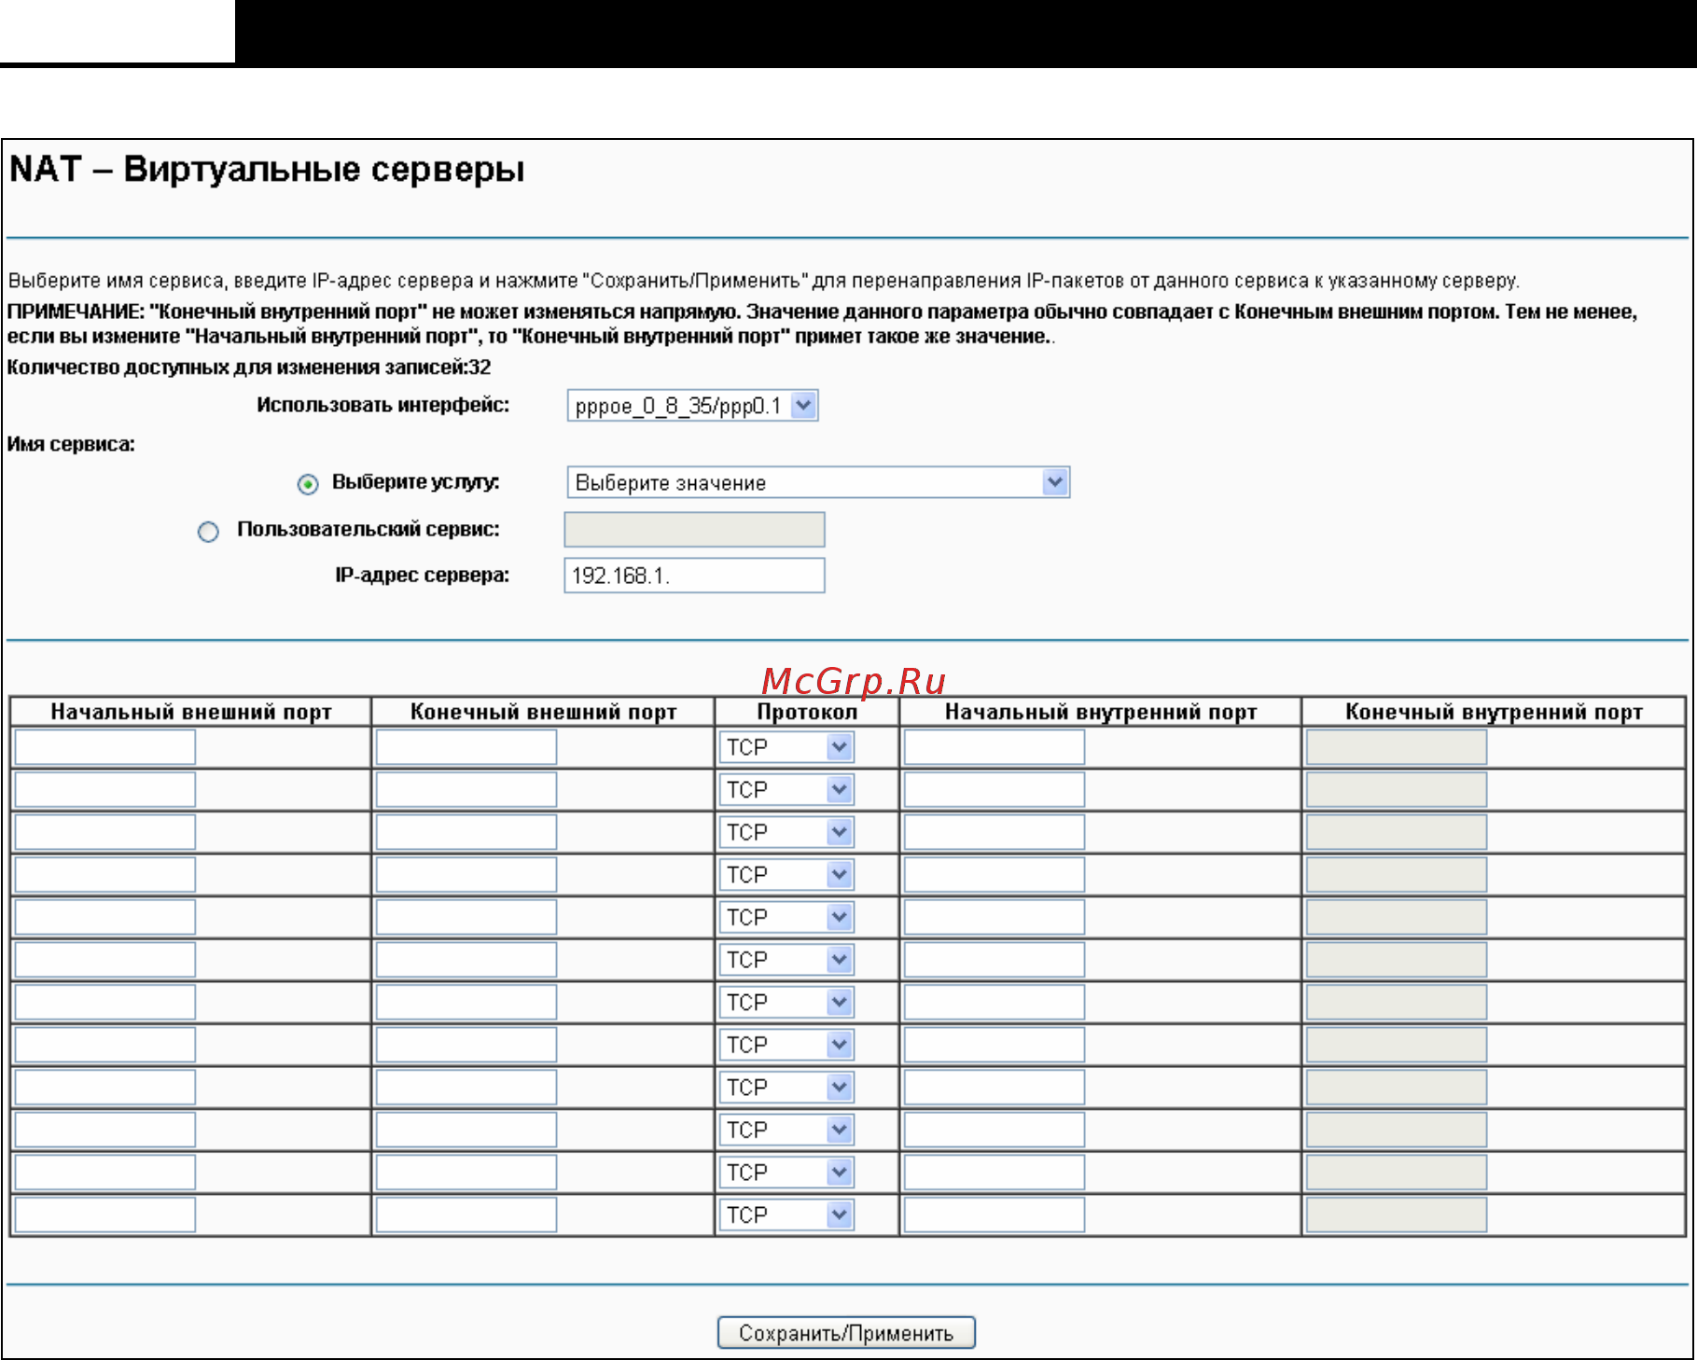Select the 'Пользовательский сервис' radio button

click(x=208, y=532)
